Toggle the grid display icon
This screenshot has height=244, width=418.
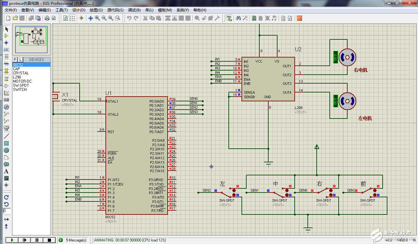point(72,18)
